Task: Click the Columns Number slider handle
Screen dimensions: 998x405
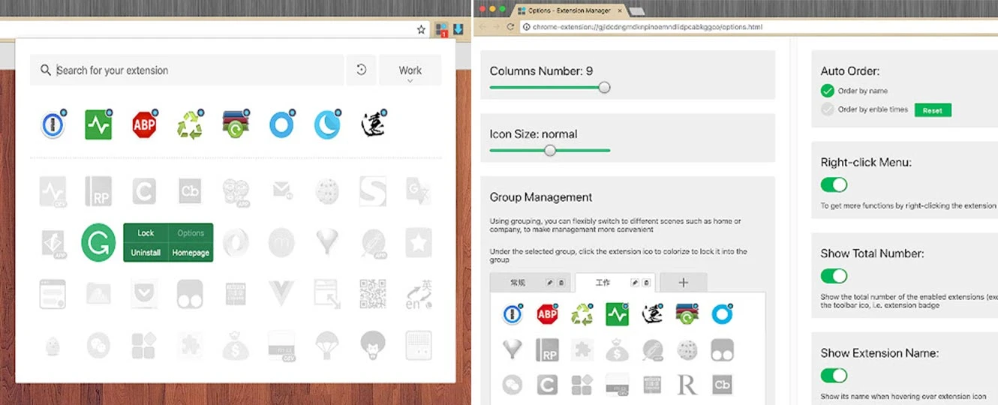Action: [604, 87]
